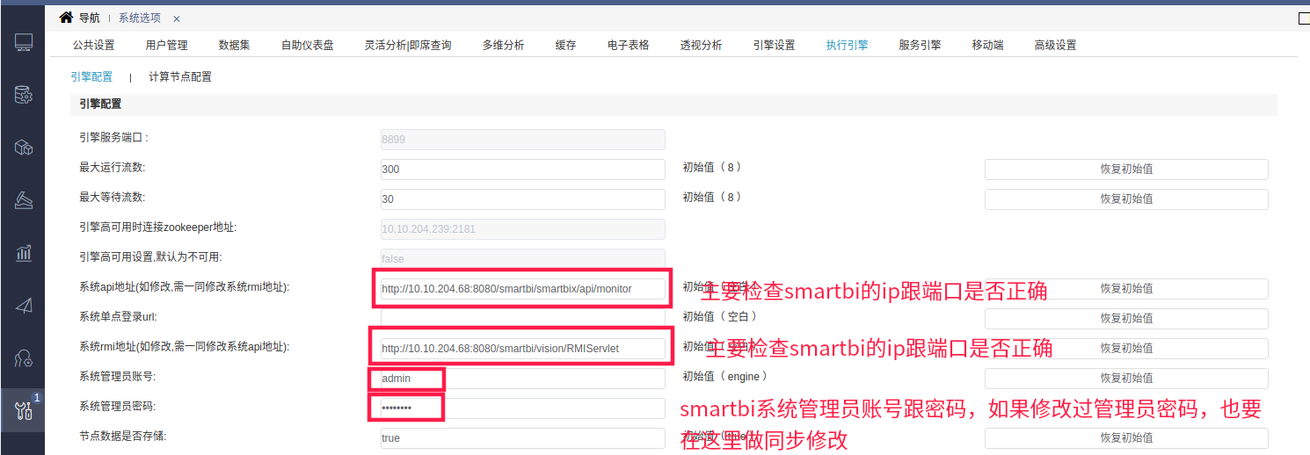Switch to 公共设置 tab
Screen dimensions: 1310x455
click(x=93, y=45)
